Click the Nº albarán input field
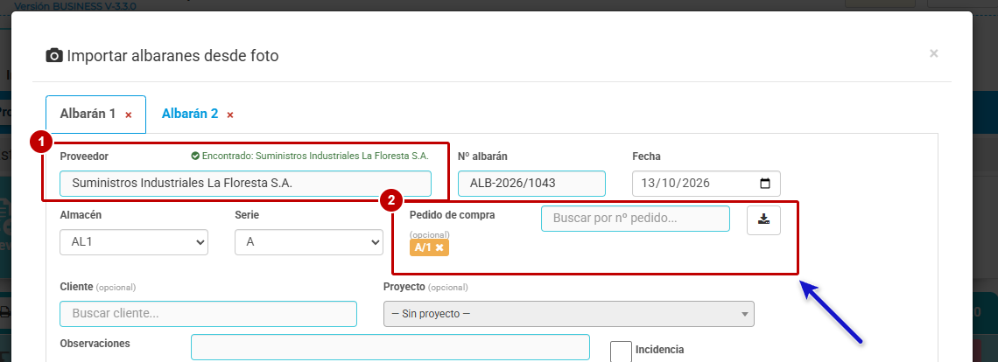Image resolution: width=998 pixels, height=362 pixels. 531,184
